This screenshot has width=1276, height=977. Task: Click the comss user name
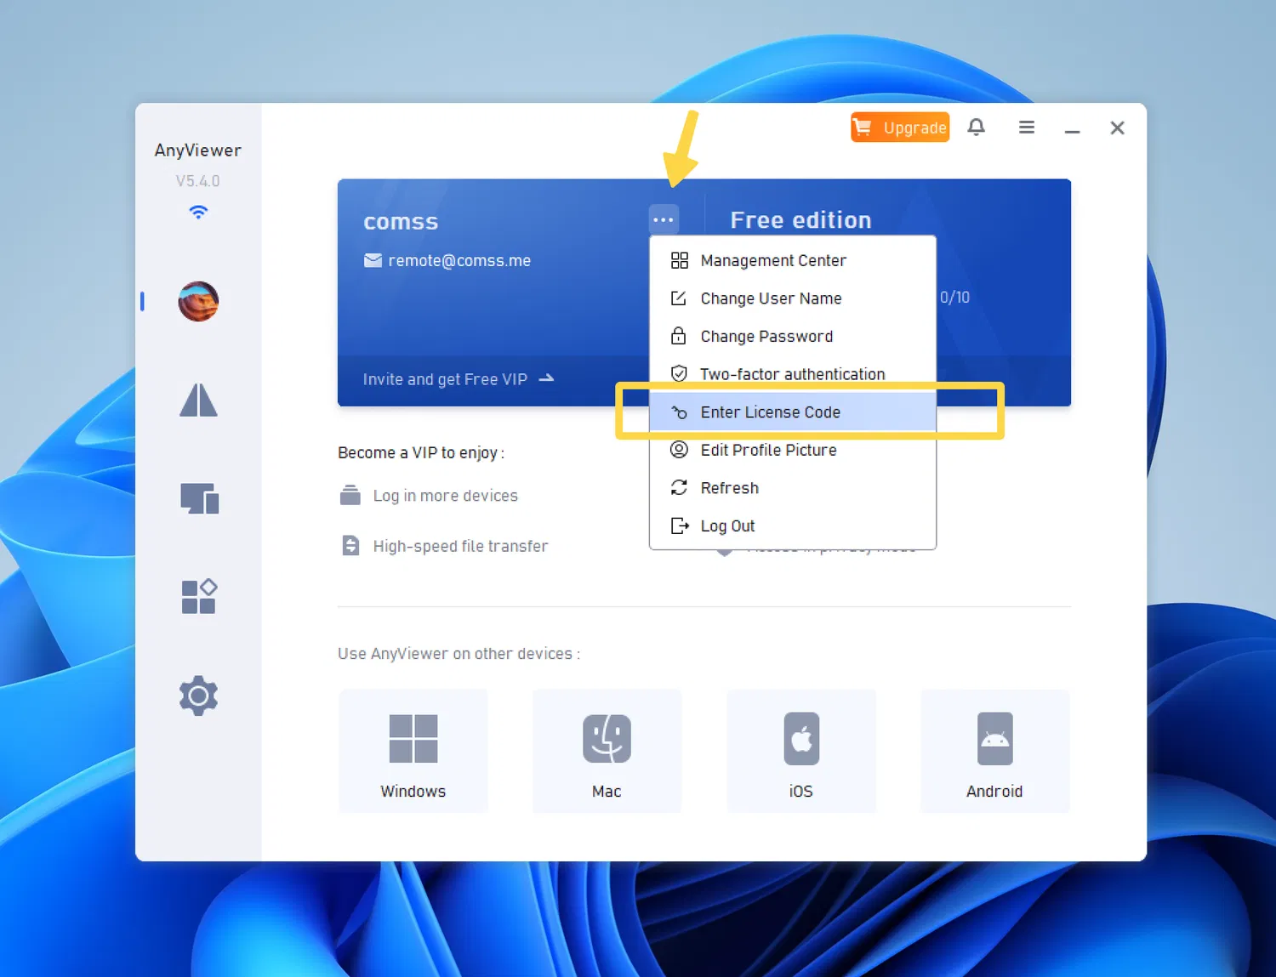tap(401, 222)
